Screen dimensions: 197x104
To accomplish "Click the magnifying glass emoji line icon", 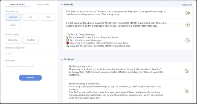I will pyautogui.click(x=68, y=46).
